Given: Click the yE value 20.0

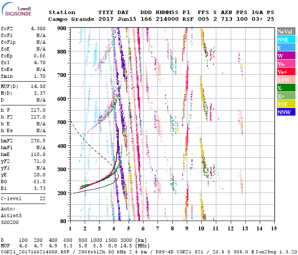Looking at the screenshot, I should pyautogui.click(x=40, y=175).
